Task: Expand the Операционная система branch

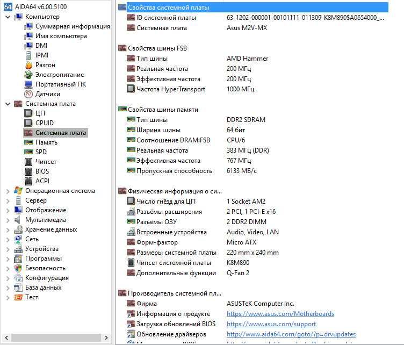Action: [x=8, y=191]
